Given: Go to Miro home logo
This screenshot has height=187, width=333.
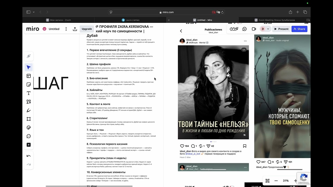Looking at the screenshot, I should click(x=33, y=29).
